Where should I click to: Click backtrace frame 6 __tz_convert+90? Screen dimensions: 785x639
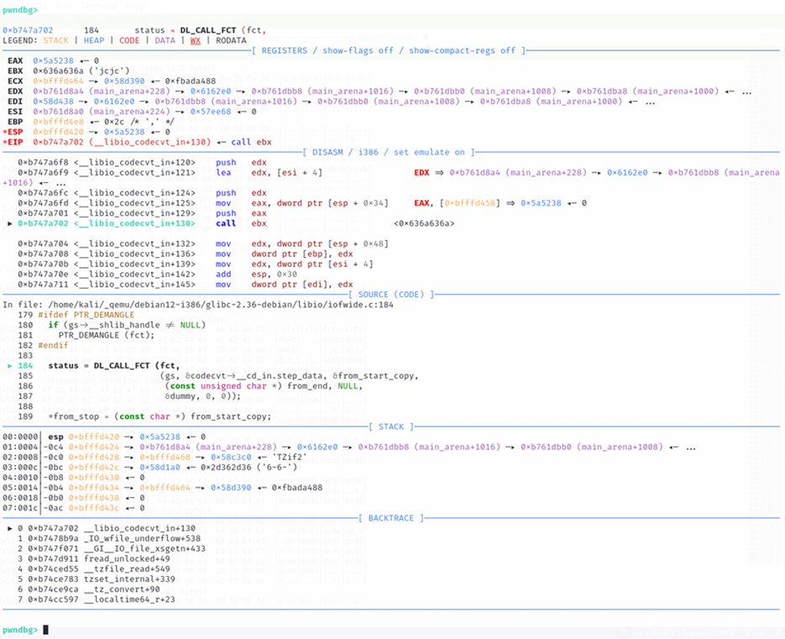(x=89, y=589)
